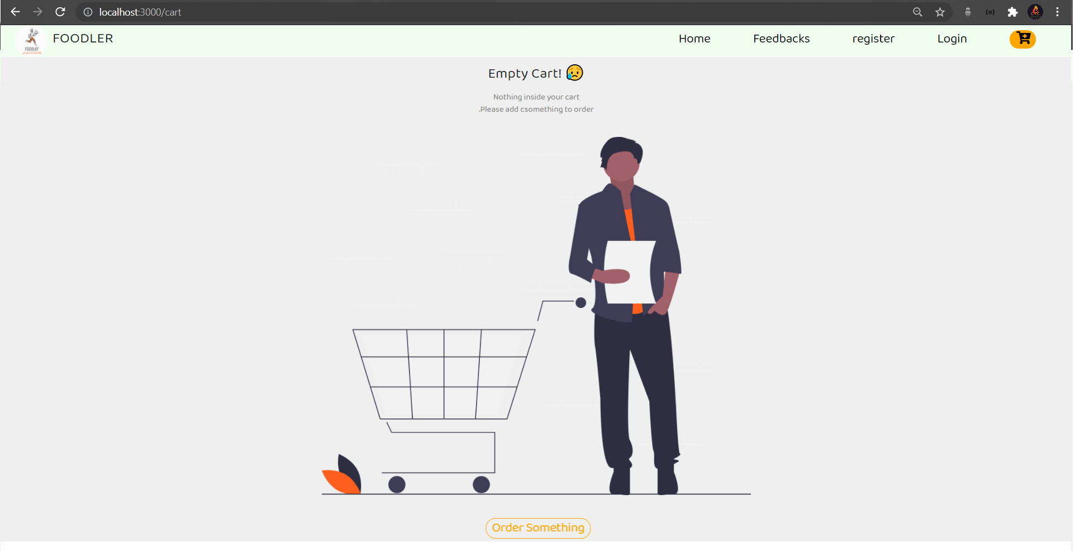
Task: Click the FOODLER brand name
Action: point(83,39)
